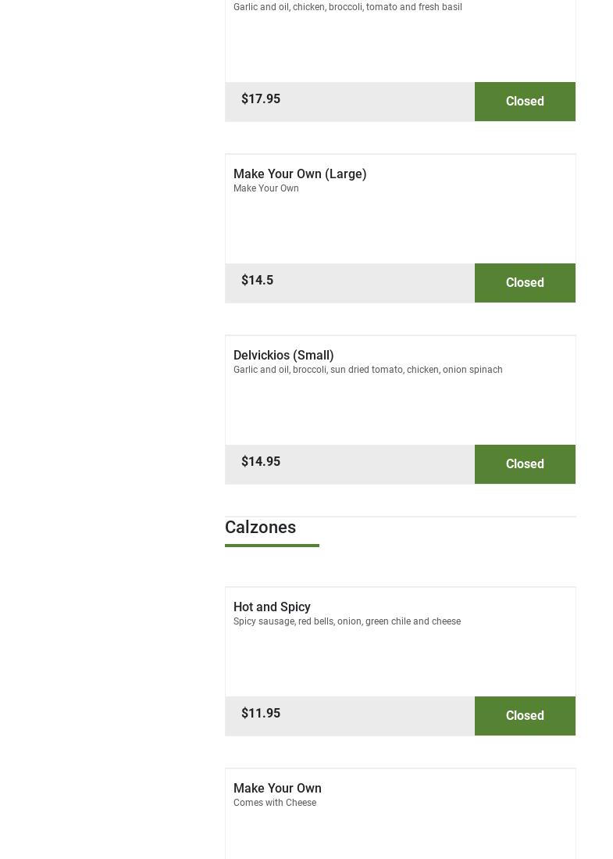Click the $11.95 price label
Screen dimensions: 613x859
coord(261,714)
